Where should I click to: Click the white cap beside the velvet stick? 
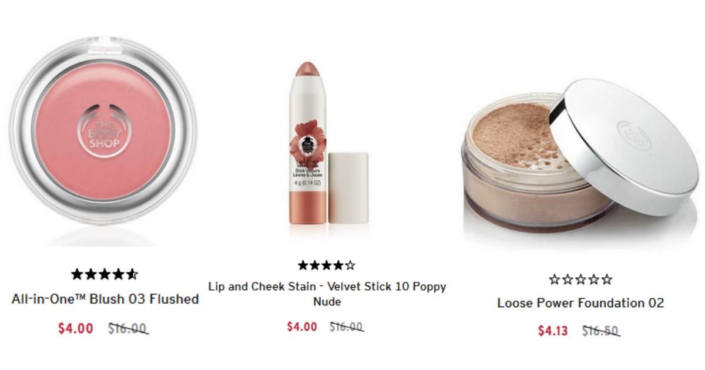tap(348, 188)
